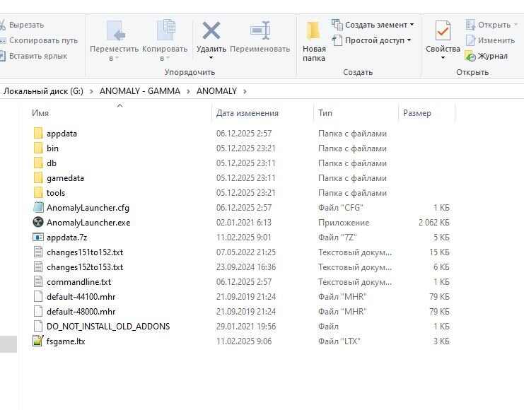Select the gamedata folder
The height and width of the screenshot is (410, 524).
point(65,178)
